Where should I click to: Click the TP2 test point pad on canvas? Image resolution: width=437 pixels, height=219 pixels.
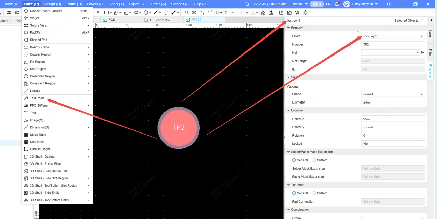pos(179,128)
